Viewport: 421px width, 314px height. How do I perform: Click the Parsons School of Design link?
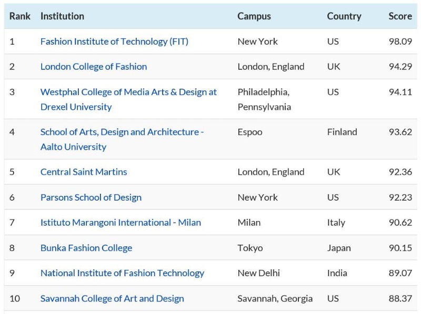tap(91, 197)
